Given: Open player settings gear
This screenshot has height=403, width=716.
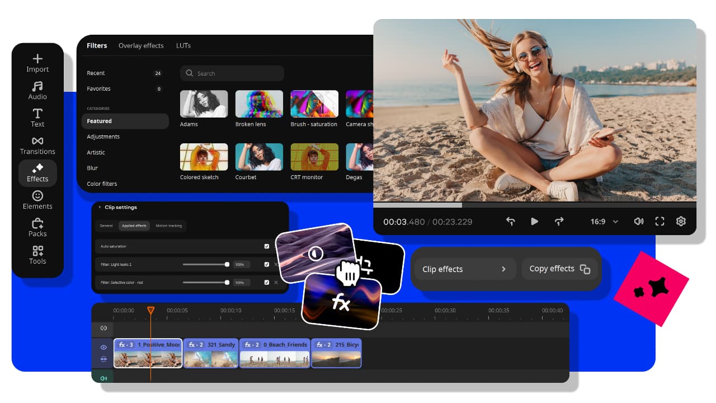Looking at the screenshot, I should point(681,221).
